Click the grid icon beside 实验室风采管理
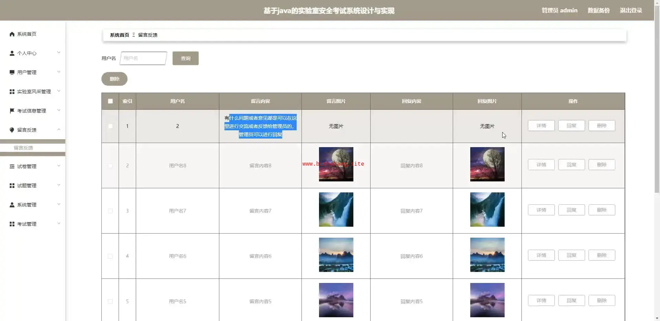The image size is (660, 321). click(12, 92)
